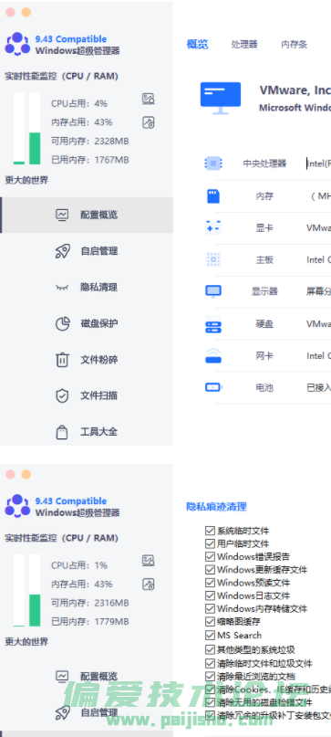Click 更大的世界 link in top panel

(26, 180)
